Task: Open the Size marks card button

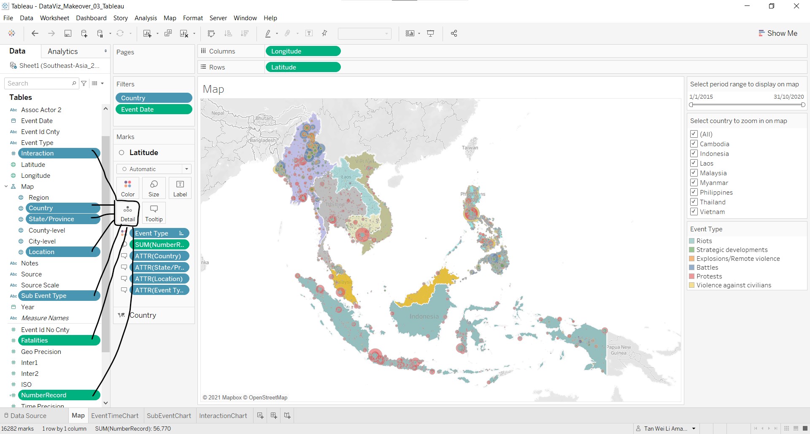Action: 154,188
